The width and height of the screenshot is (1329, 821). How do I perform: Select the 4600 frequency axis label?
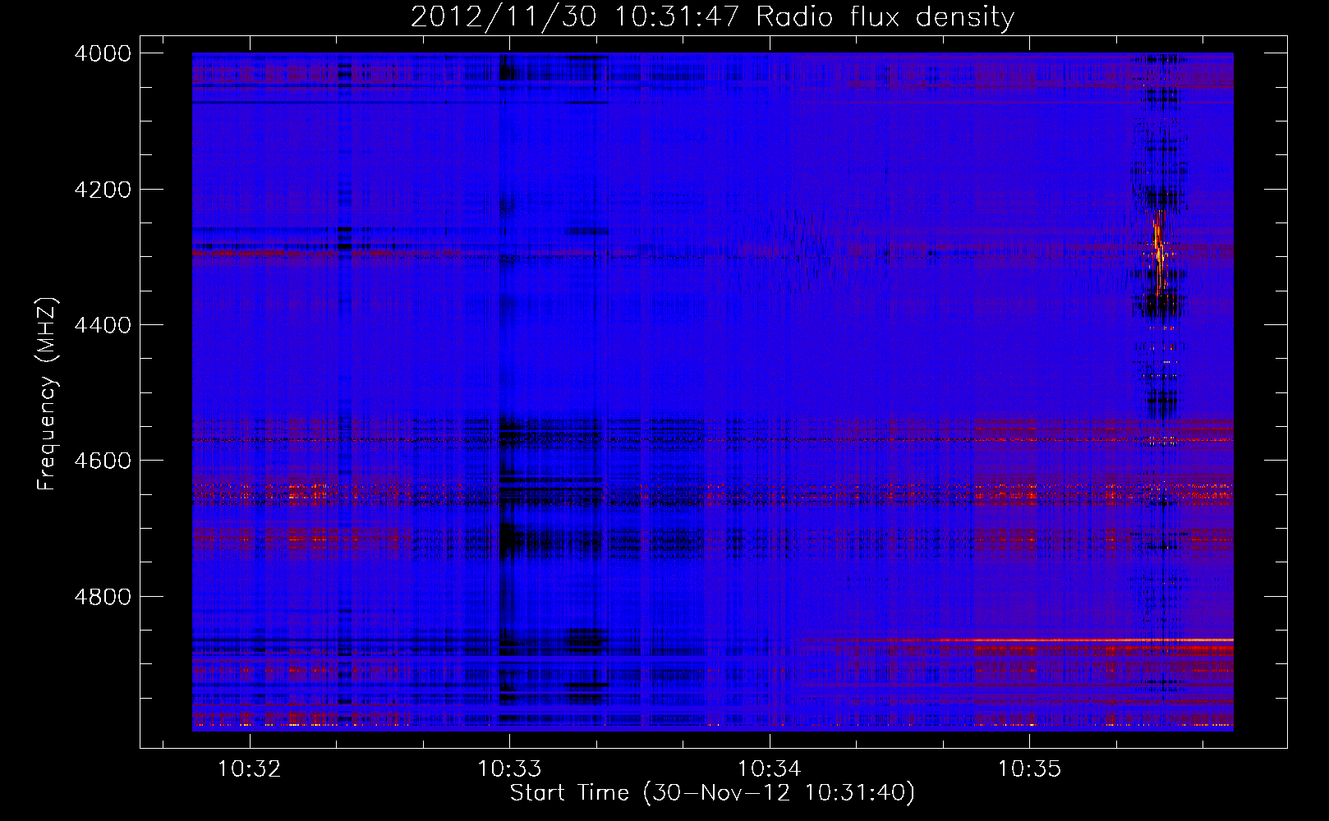[x=102, y=461]
